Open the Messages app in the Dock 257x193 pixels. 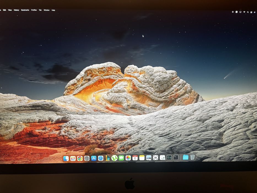(x=121, y=158)
